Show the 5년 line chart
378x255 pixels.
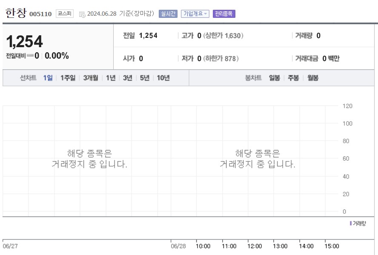[145, 78]
